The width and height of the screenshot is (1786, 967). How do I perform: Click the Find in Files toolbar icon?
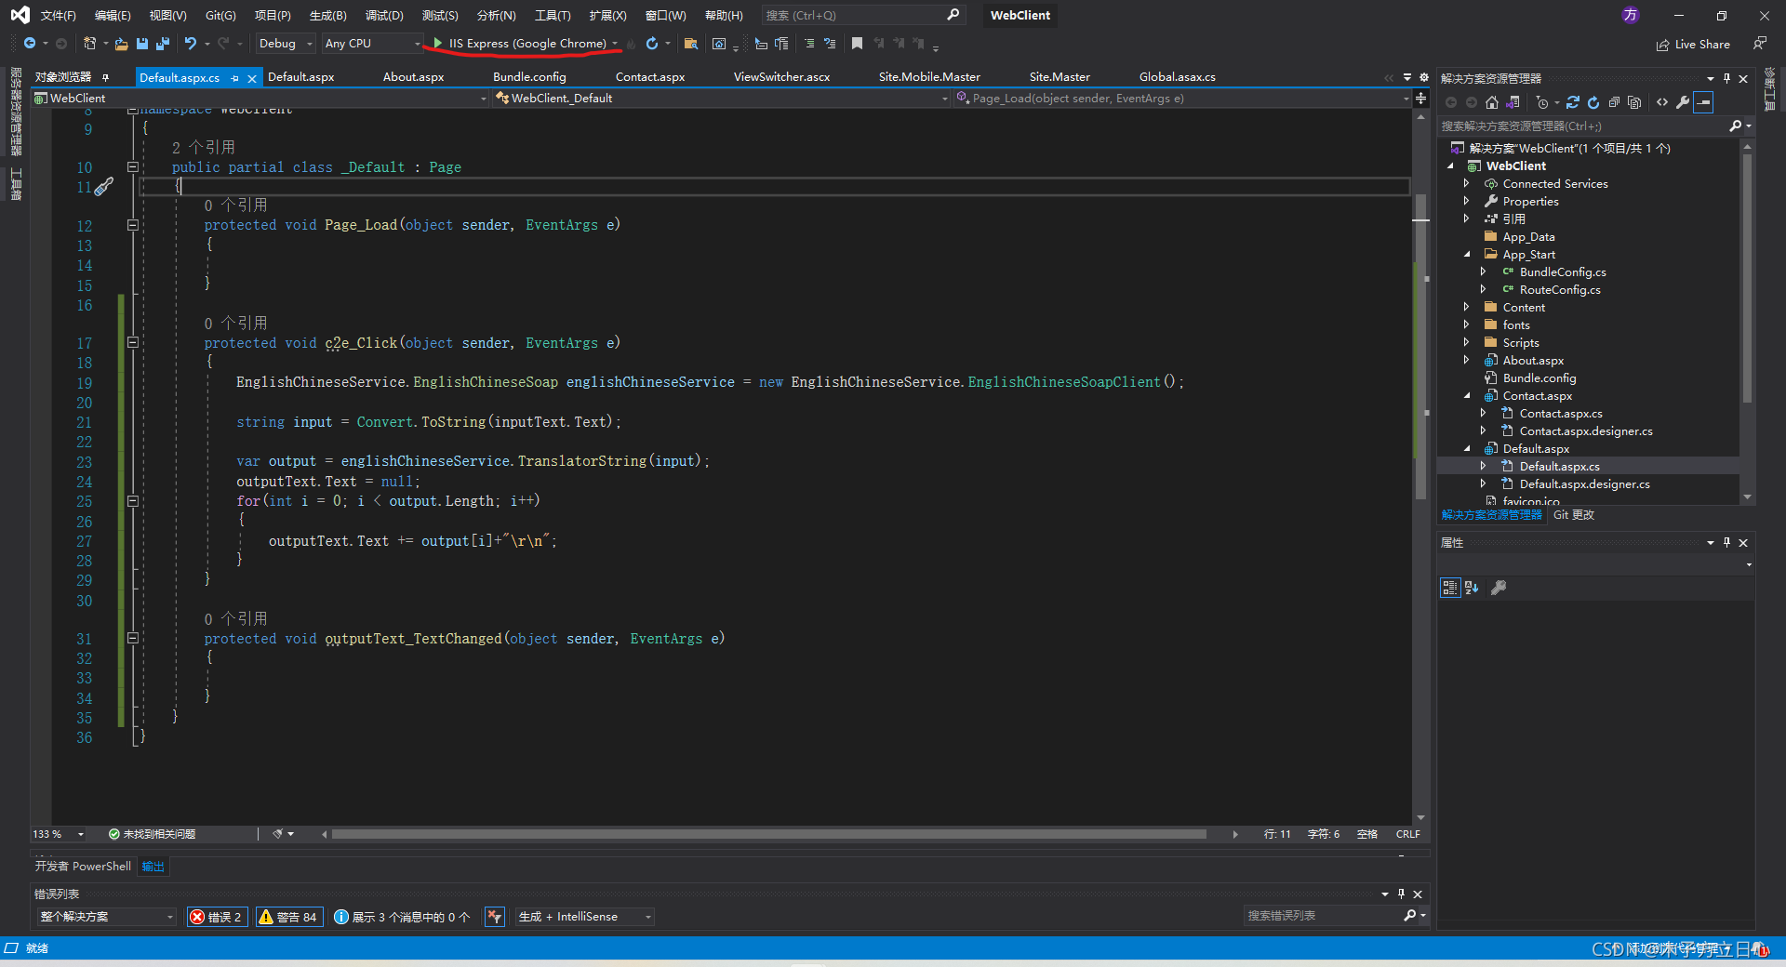691,44
